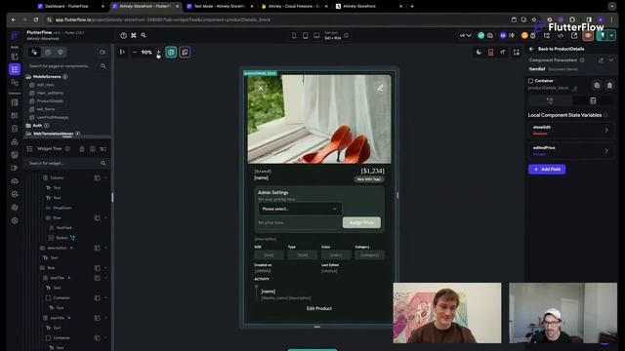
Task: Collapse the left panel toggle icon
Action: point(122,52)
